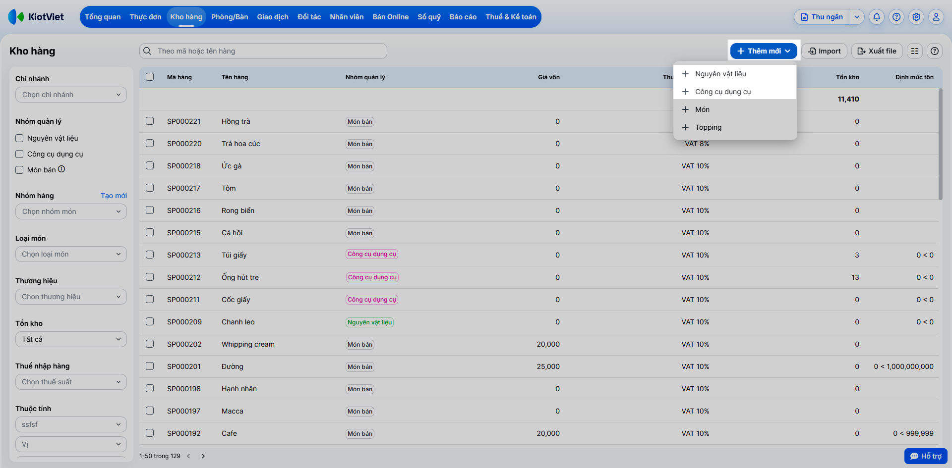The height and width of the screenshot is (468, 952).
Task: Click plus icon beside Món
Action: click(x=685, y=109)
